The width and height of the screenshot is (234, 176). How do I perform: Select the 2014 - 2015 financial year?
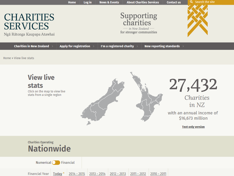pyautogui.click(x=77, y=174)
